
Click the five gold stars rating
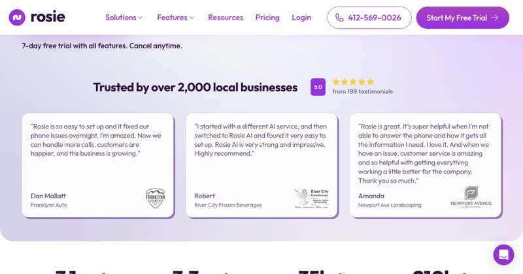click(x=353, y=82)
